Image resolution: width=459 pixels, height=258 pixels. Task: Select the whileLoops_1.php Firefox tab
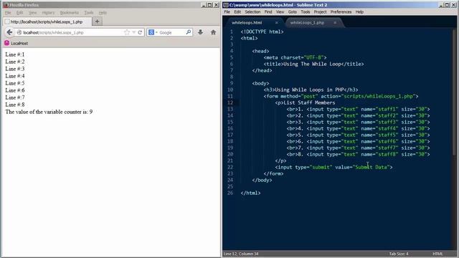[47, 21]
